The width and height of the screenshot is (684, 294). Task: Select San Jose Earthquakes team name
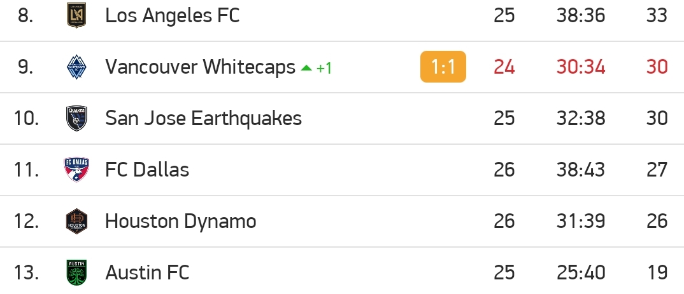click(x=203, y=118)
